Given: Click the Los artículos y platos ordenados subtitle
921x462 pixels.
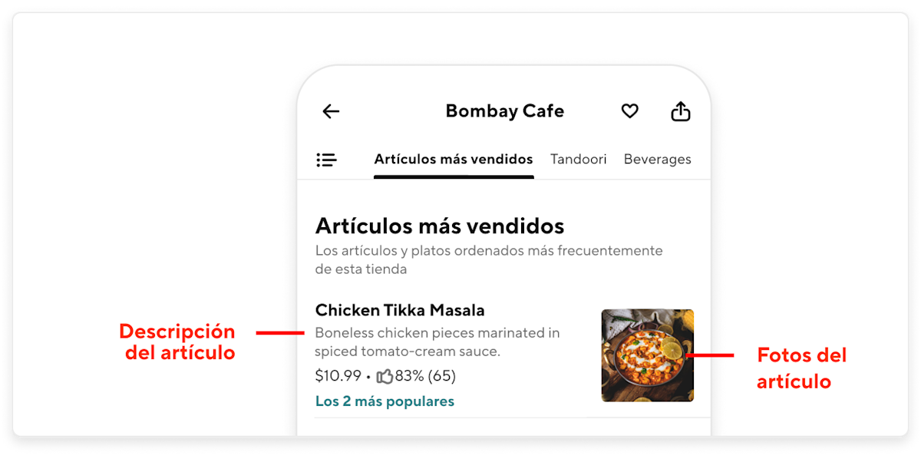Looking at the screenshot, I should [489, 260].
